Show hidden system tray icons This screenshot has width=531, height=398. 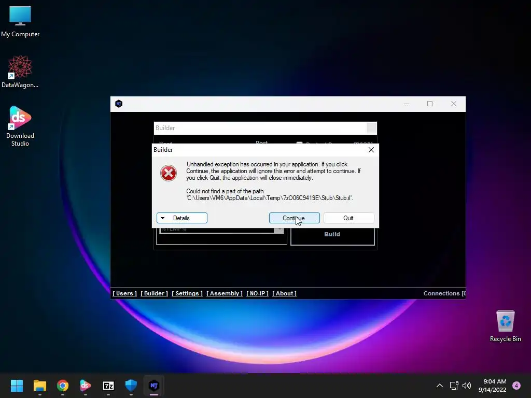click(440, 386)
